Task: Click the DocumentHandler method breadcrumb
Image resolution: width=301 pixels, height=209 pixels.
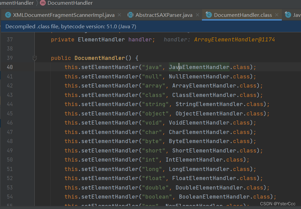Action: click(70, 3)
